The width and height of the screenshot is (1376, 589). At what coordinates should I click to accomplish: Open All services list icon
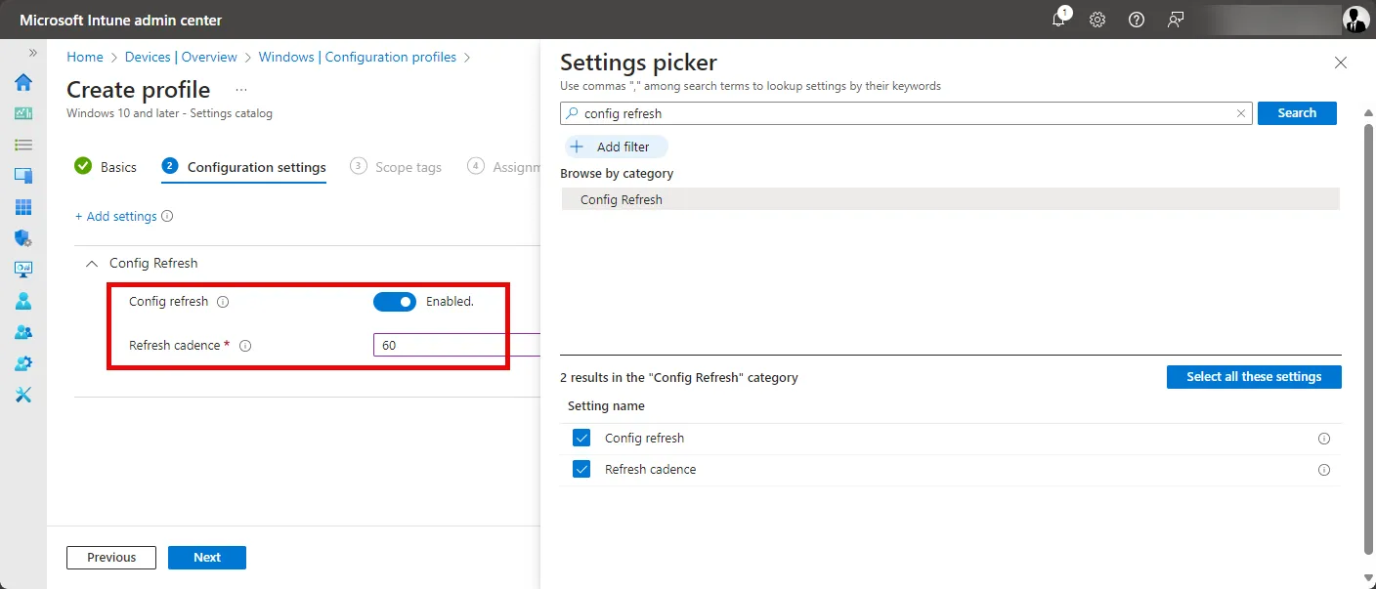[x=23, y=145]
